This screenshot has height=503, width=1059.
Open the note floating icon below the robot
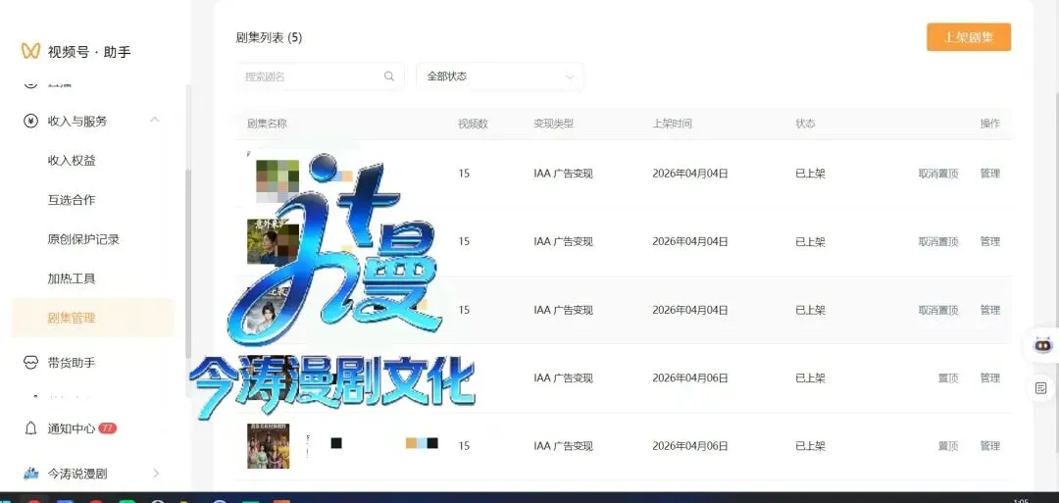click(1040, 388)
